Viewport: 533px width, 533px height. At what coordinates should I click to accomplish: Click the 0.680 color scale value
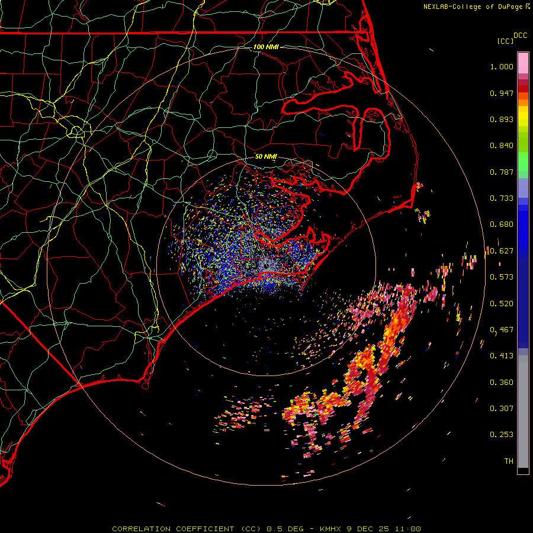(x=502, y=224)
